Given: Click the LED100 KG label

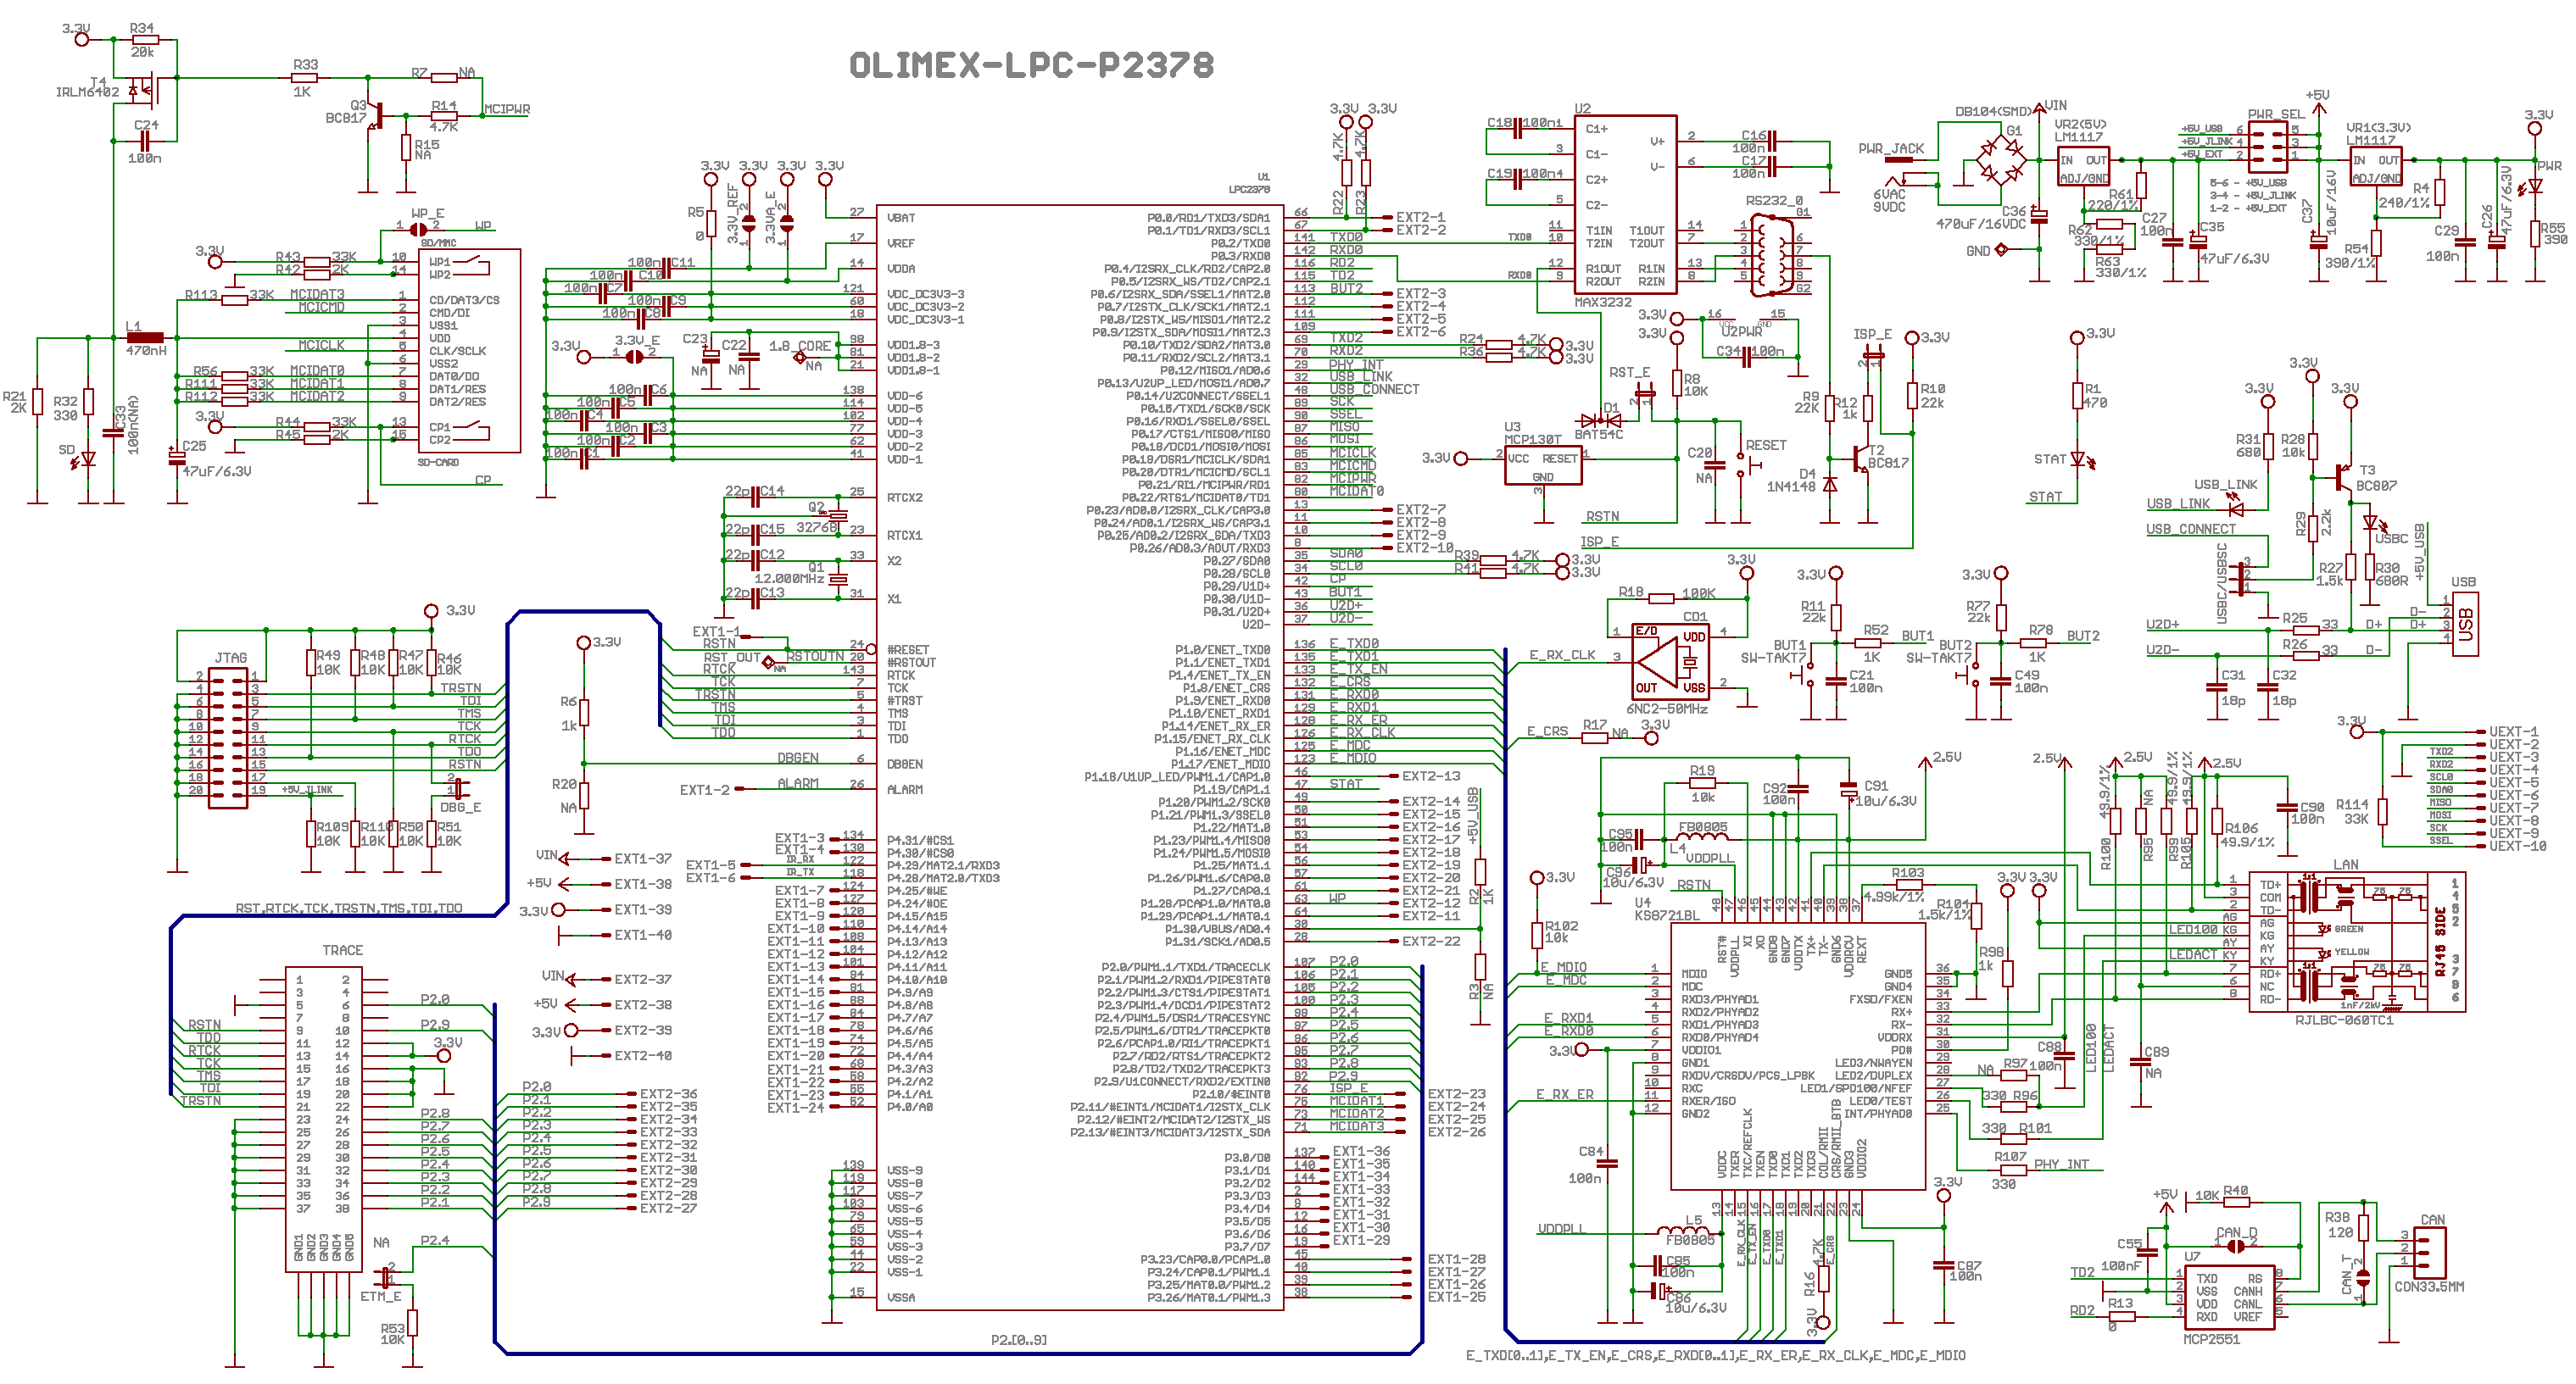Looking at the screenshot, I should 2203,930.
